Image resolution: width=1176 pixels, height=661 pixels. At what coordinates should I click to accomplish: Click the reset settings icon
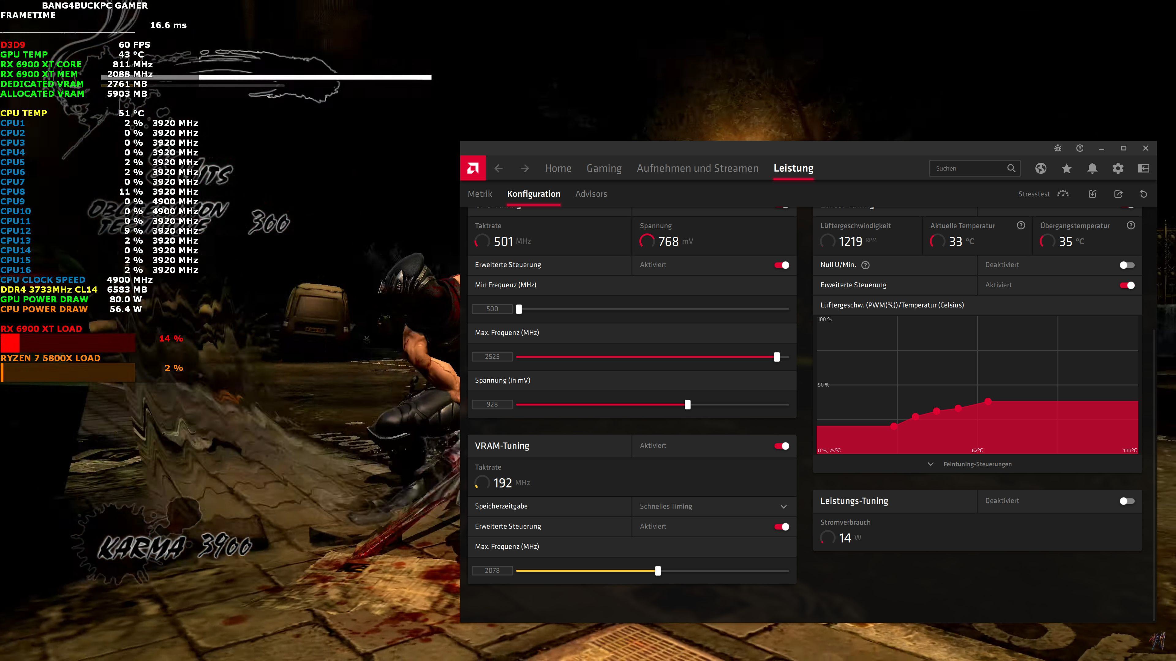pos(1144,194)
